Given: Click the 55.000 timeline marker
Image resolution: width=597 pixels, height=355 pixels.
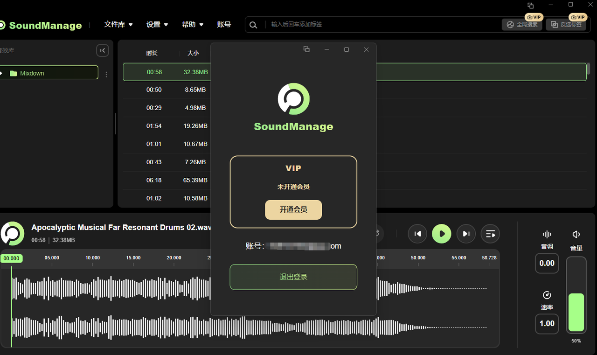Looking at the screenshot, I should 459,258.
